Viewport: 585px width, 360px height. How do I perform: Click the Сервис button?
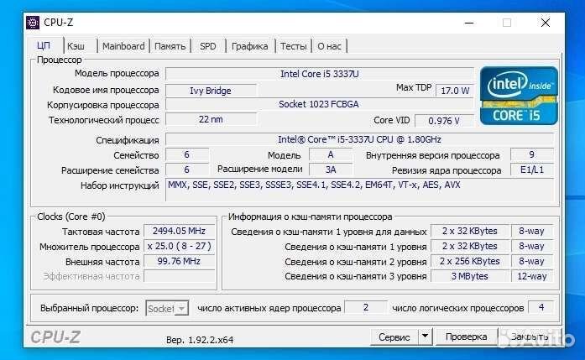(394, 337)
